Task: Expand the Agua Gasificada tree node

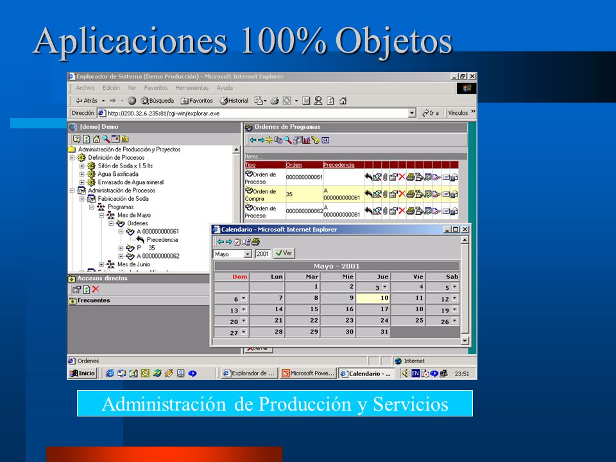Action: click(81, 174)
